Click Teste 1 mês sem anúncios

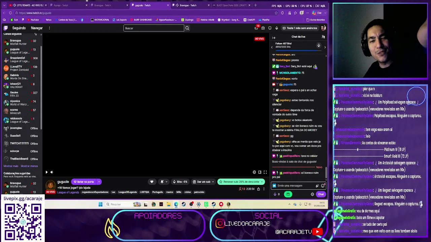click(x=300, y=28)
